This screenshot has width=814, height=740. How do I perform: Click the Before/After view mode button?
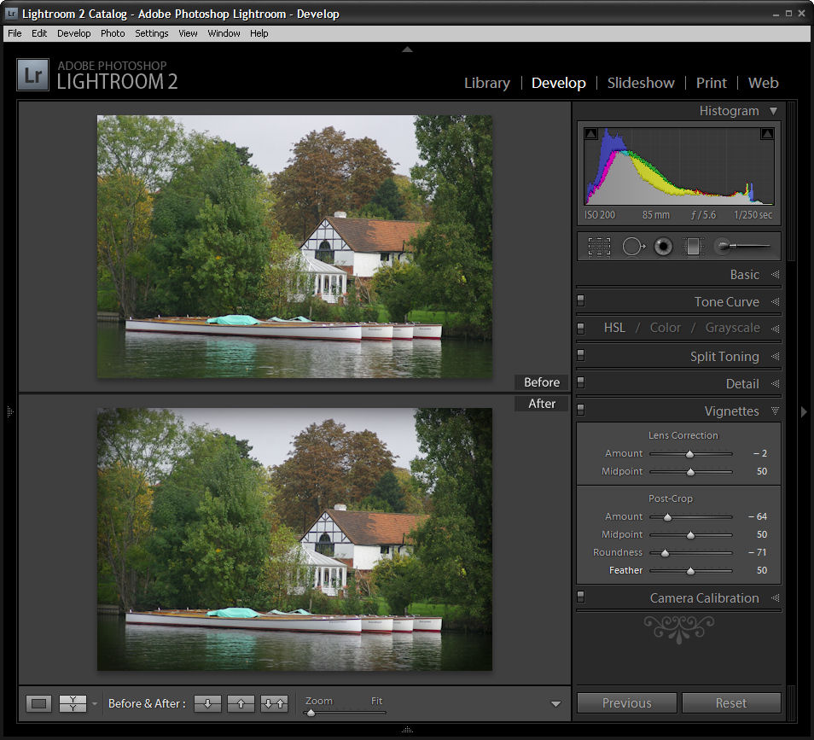tap(73, 703)
